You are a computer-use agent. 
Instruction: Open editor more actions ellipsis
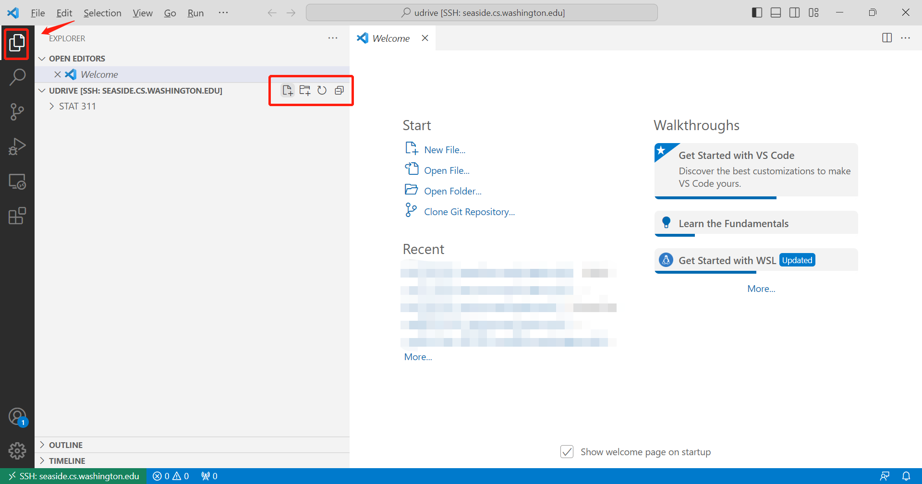pos(906,38)
